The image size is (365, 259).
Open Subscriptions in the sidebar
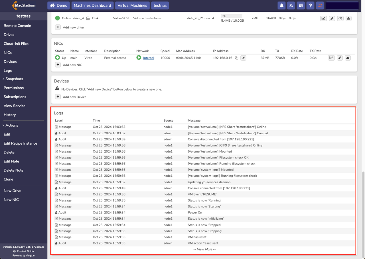15,97
